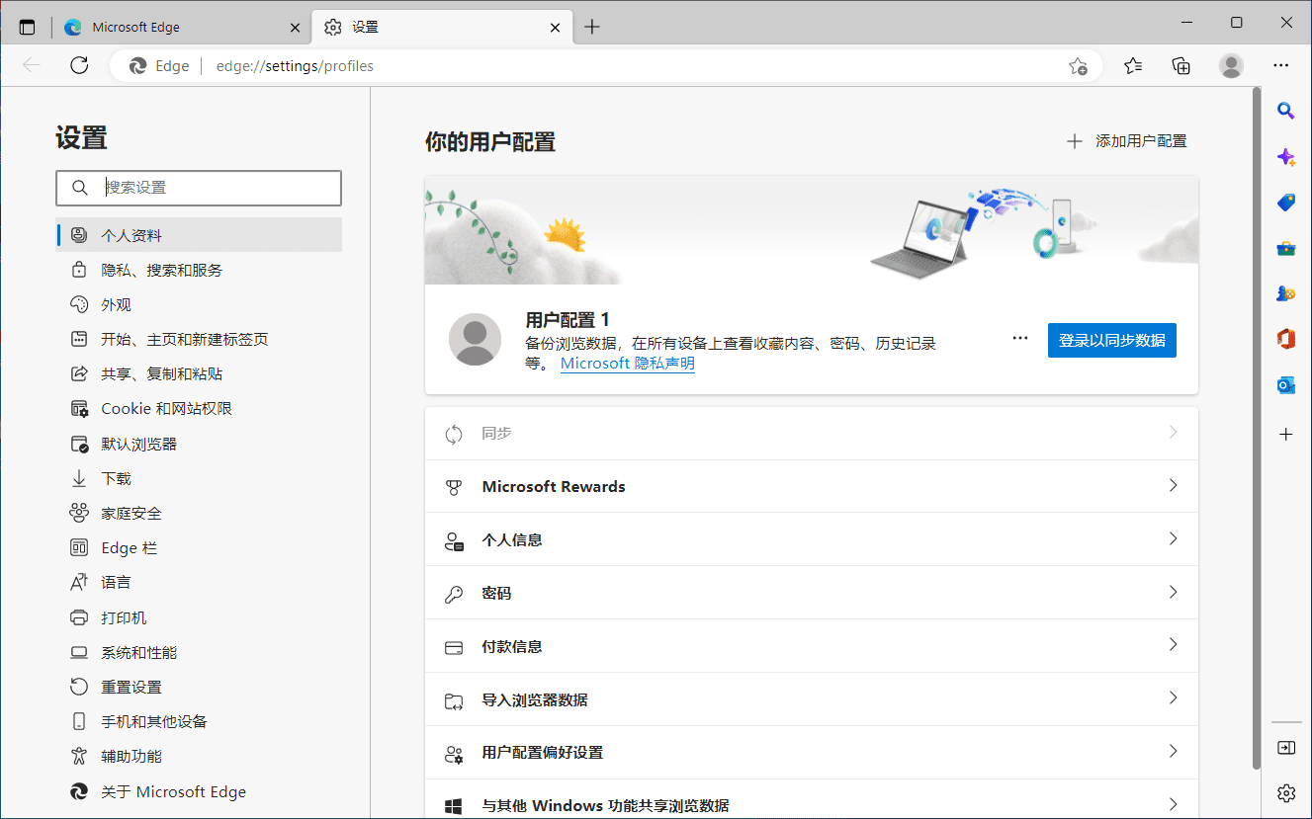Open the Outlook sidebar icon
Image resolution: width=1312 pixels, height=819 pixels.
click(x=1285, y=384)
